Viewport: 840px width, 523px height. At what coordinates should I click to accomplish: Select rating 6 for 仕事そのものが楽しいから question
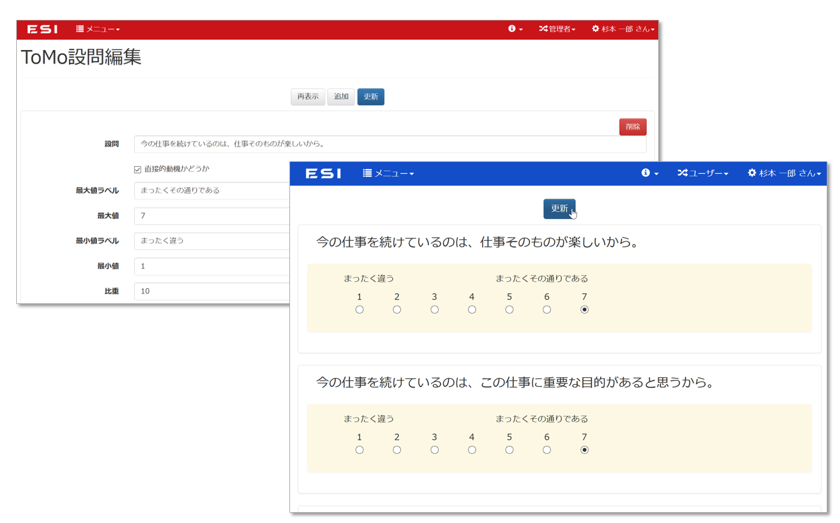[546, 310]
